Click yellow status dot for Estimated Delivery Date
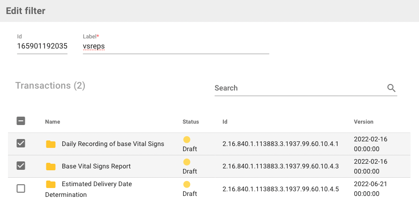This screenshot has width=419, height=209. click(x=187, y=184)
